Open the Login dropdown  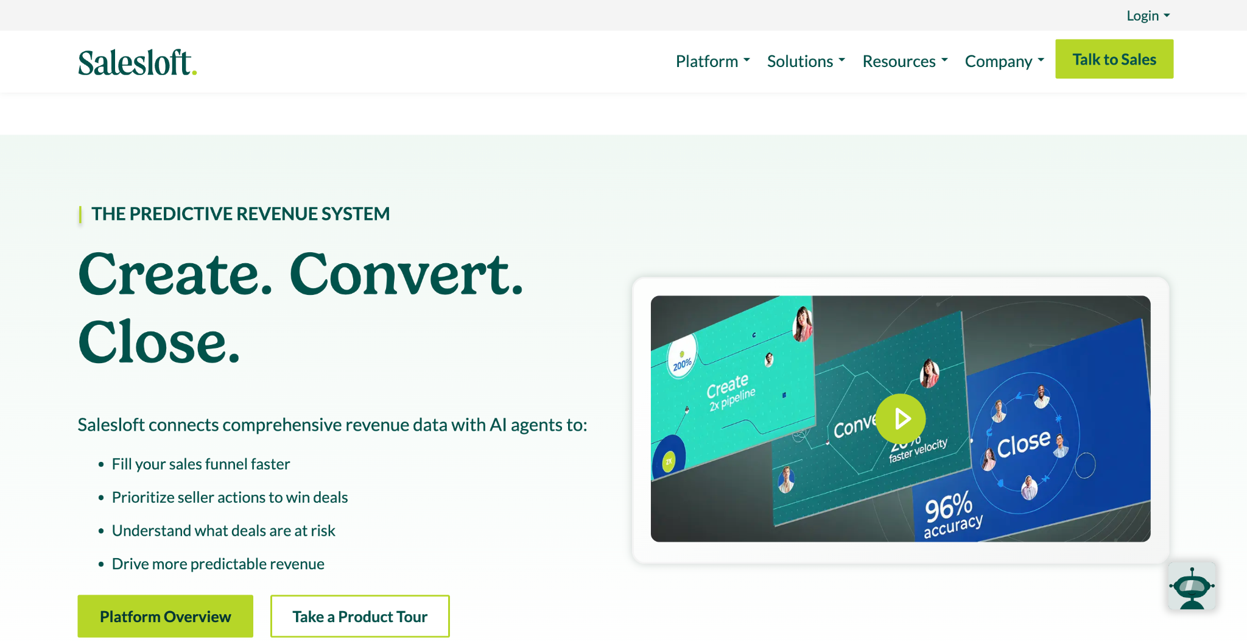1148,16
